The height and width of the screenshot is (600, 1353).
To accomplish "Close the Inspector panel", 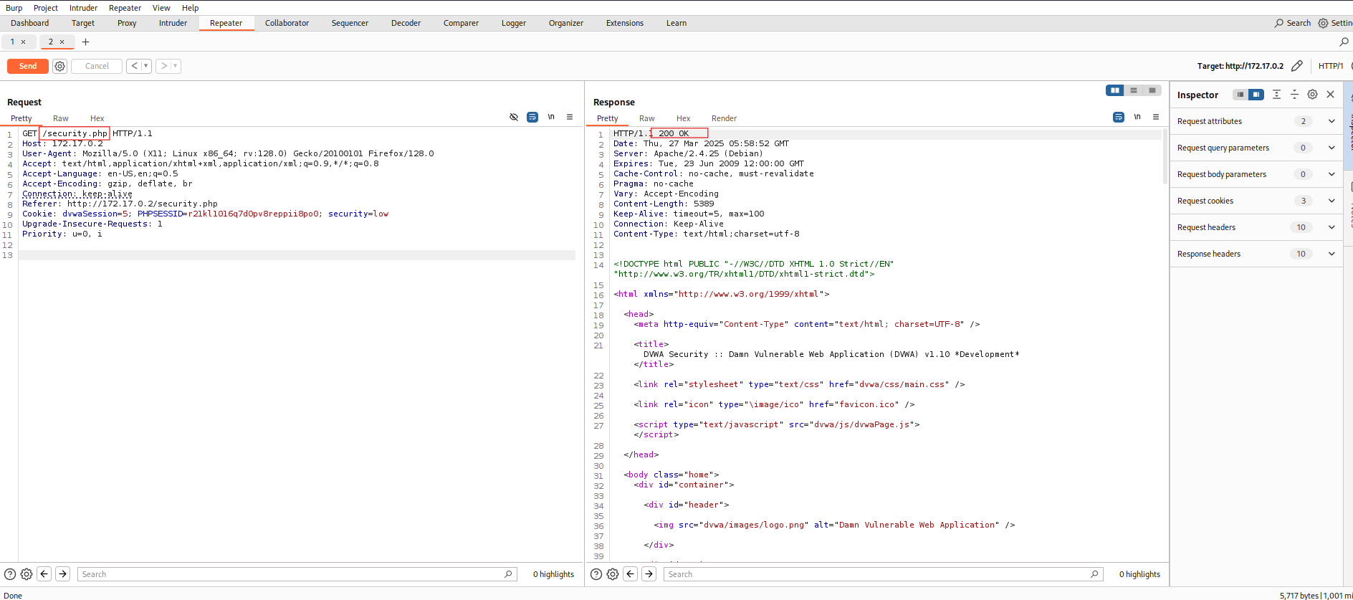I will (1331, 95).
